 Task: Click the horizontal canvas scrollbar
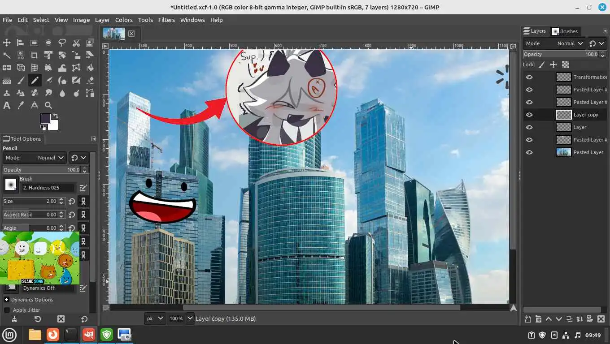point(321,308)
